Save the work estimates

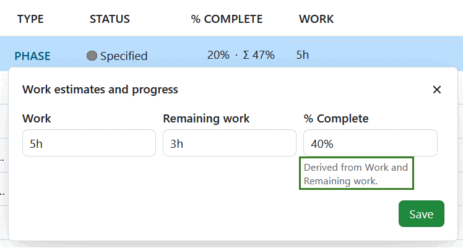(x=421, y=214)
